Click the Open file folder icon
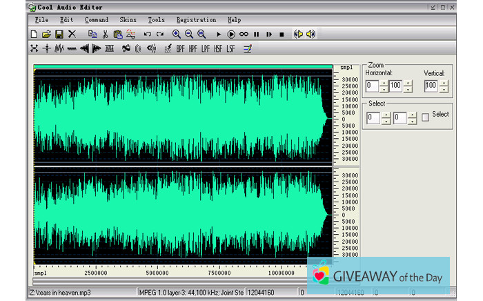The height and width of the screenshot is (301, 483). [46, 34]
